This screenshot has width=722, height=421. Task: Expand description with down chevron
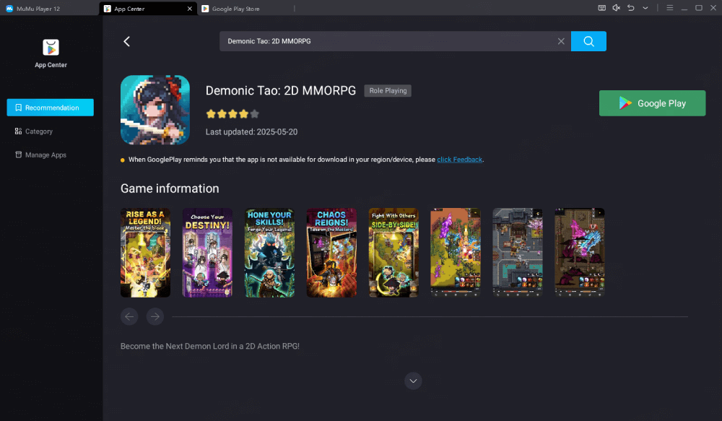click(413, 381)
